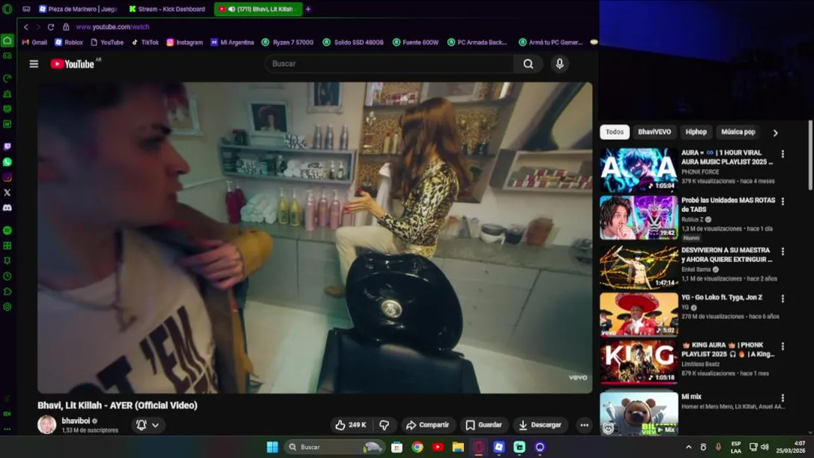Click the bhaviboi channel avatar
The image size is (814, 458).
[46, 425]
